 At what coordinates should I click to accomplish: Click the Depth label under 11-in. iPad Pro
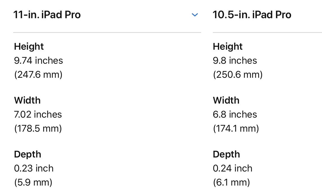click(x=28, y=154)
